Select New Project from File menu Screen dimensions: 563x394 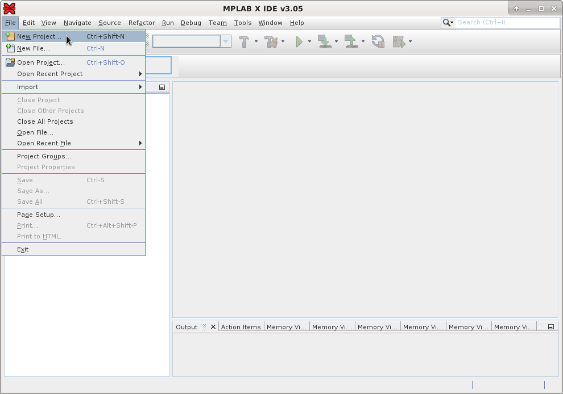click(39, 36)
